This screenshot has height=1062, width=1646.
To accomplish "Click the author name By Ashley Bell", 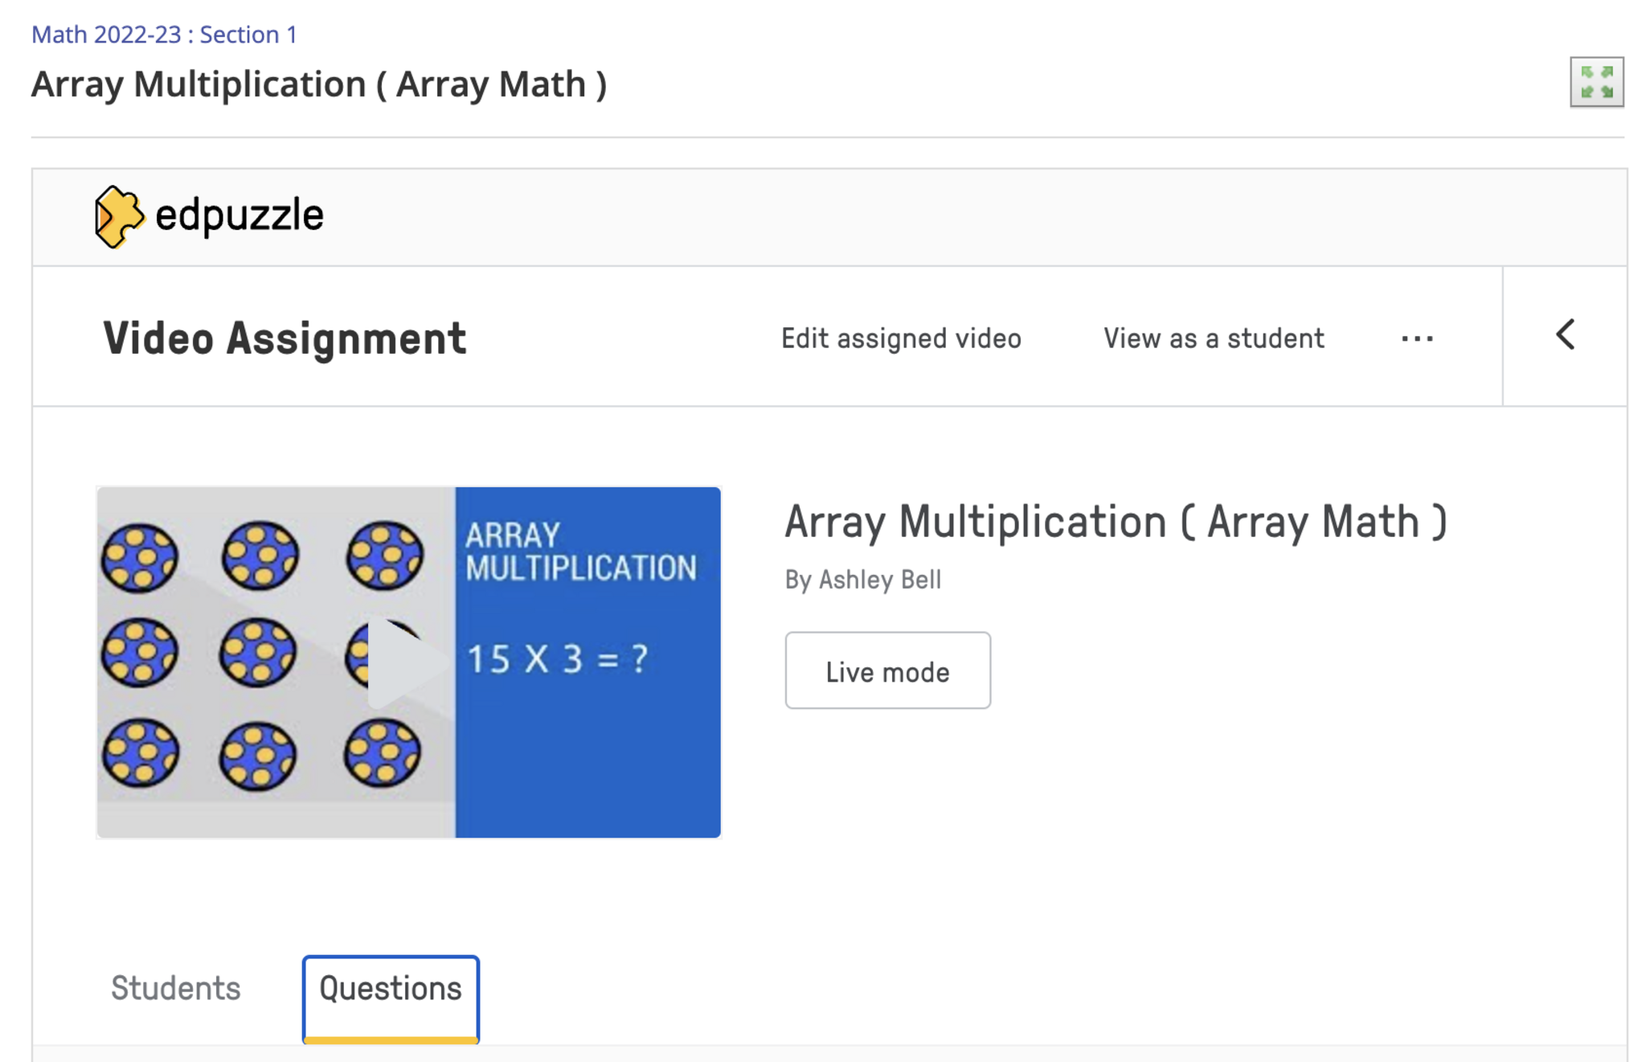I will point(862,580).
